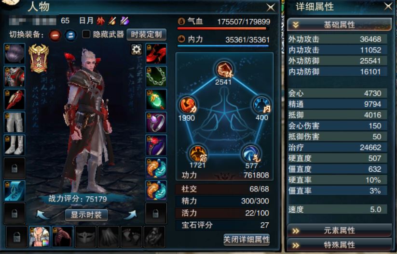Click the green bead necklace slot
This screenshot has height=254, width=397.
[156, 77]
